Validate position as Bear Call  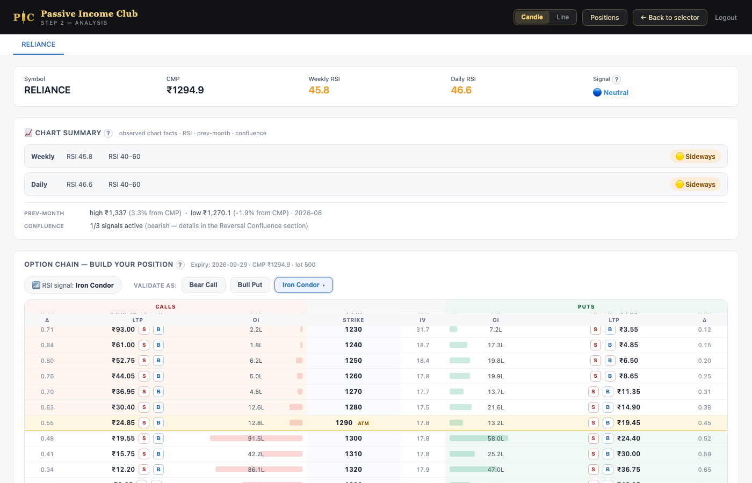click(x=203, y=285)
